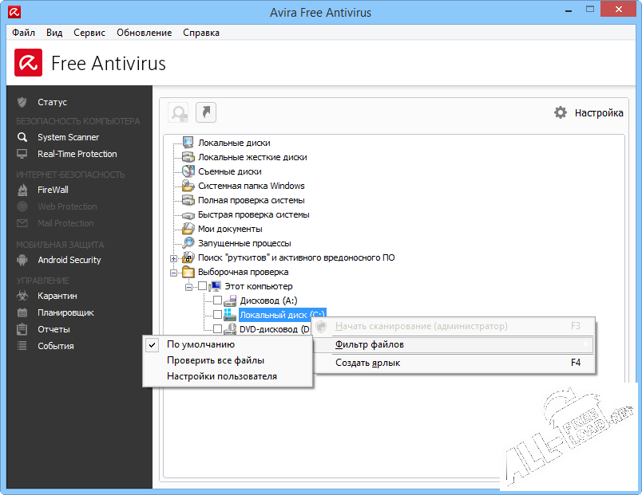The height and width of the screenshot is (495, 642).
Task: Tick the Этот компьютер checkbox
Action: pos(203,286)
